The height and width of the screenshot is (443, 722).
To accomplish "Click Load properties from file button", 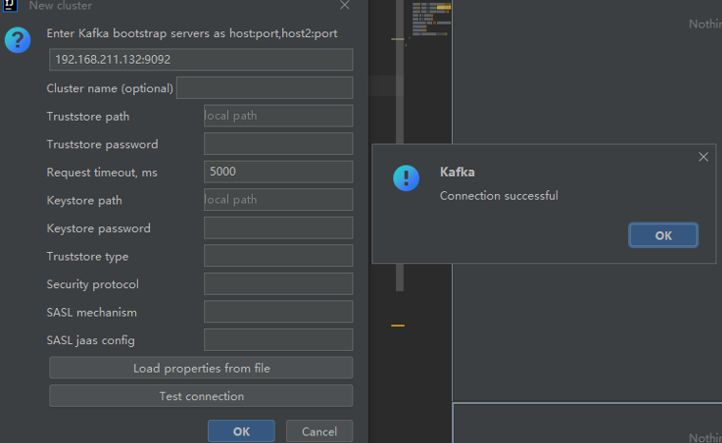I will coord(201,368).
